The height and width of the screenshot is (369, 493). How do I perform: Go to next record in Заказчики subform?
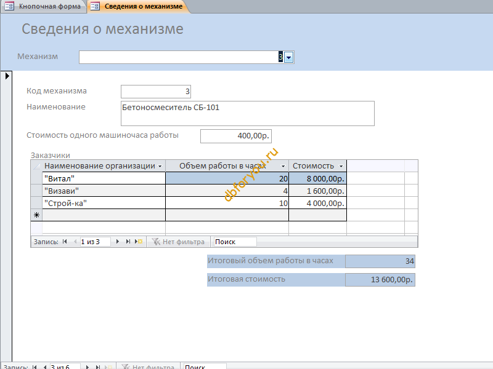click(x=117, y=242)
